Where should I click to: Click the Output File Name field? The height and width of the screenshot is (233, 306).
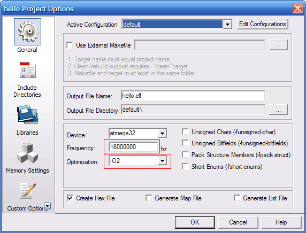193,96
